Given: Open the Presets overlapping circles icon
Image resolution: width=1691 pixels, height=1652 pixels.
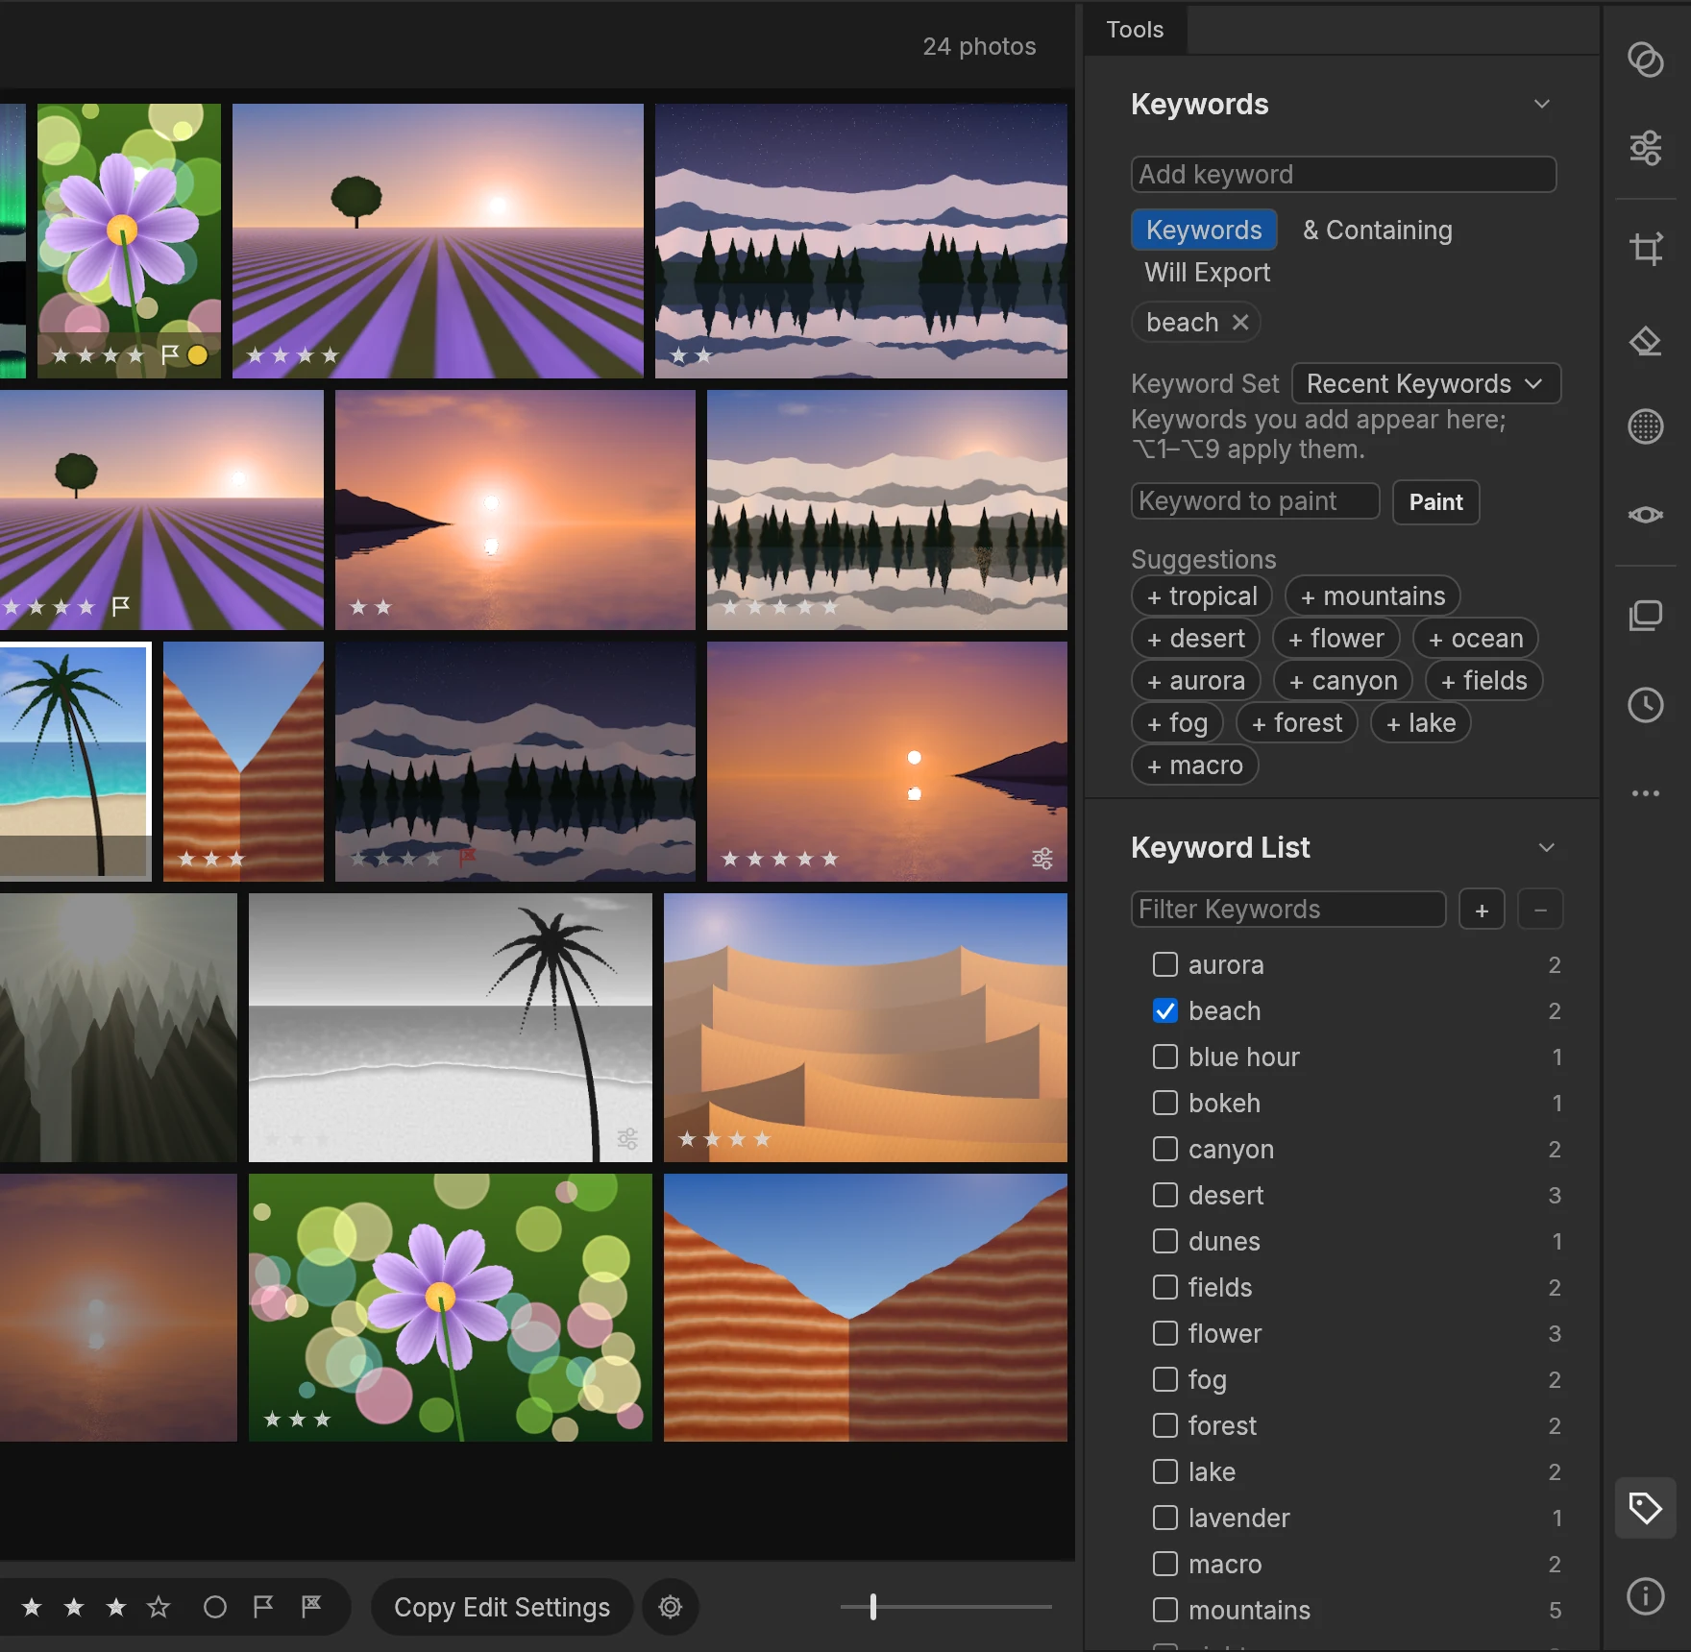Looking at the screenshot, I should (x=1645, y=60).
